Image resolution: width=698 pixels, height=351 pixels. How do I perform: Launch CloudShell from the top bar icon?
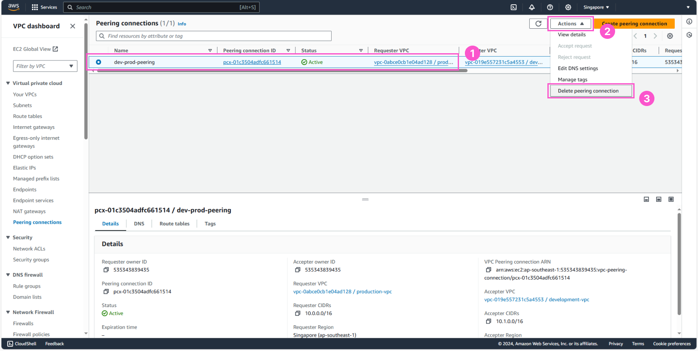514,7
